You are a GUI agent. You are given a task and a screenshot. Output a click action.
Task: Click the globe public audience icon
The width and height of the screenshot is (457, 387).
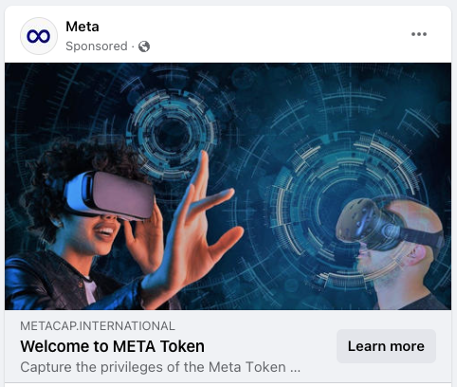tap(144, 46)
